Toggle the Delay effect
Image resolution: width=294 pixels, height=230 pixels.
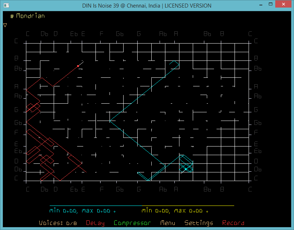click(95, 223)
